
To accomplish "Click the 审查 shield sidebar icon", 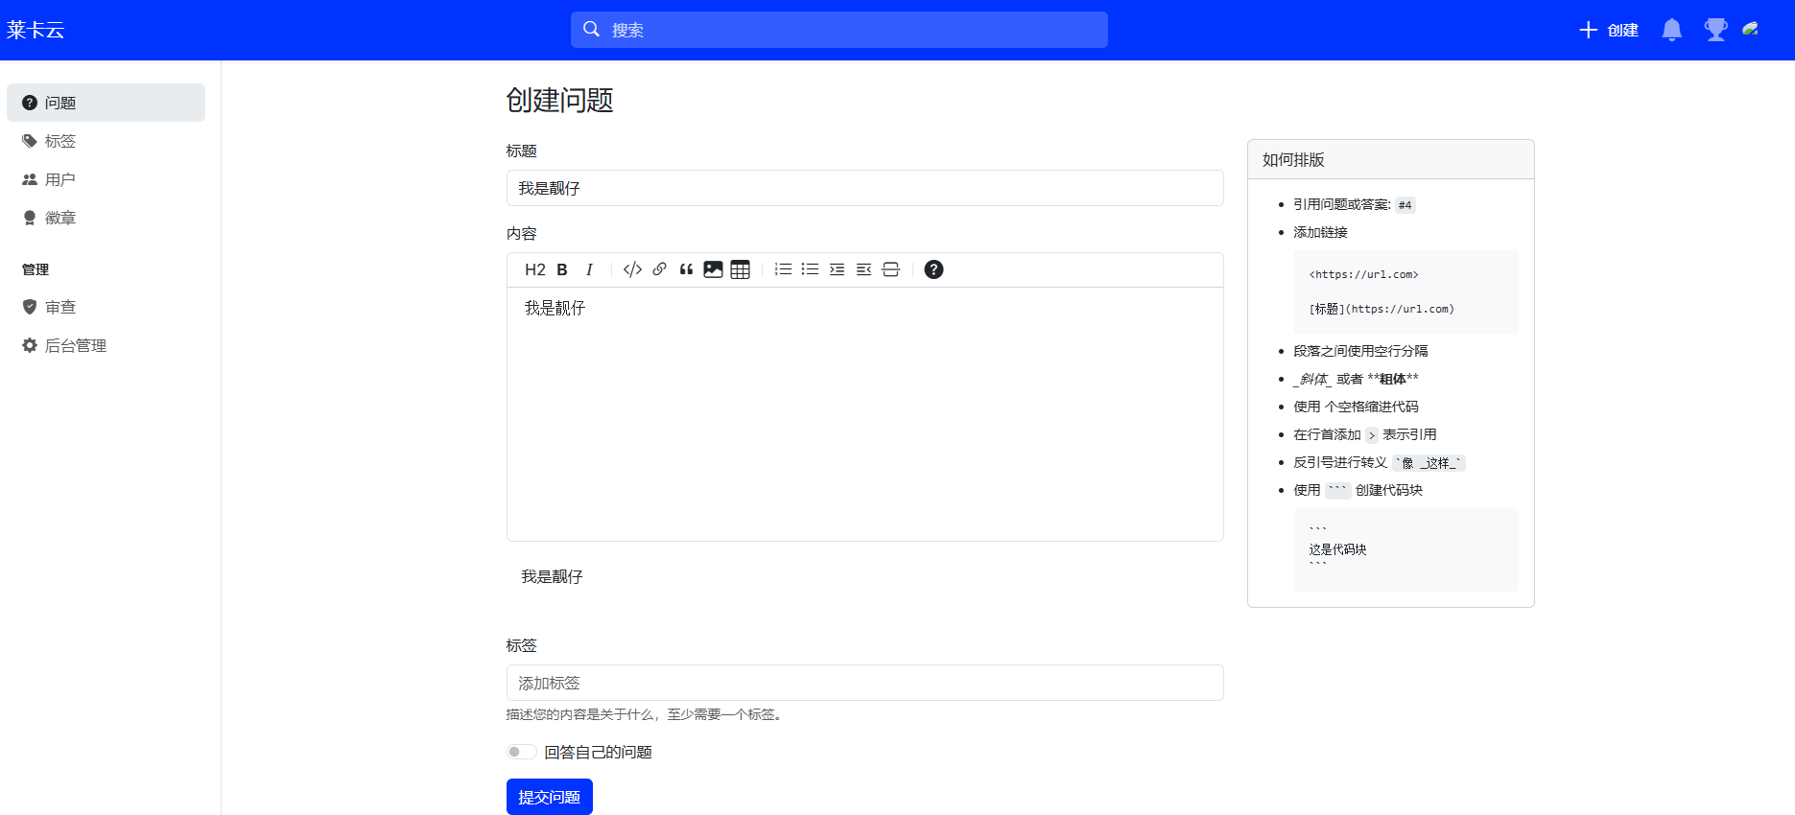I will [30, 307].
